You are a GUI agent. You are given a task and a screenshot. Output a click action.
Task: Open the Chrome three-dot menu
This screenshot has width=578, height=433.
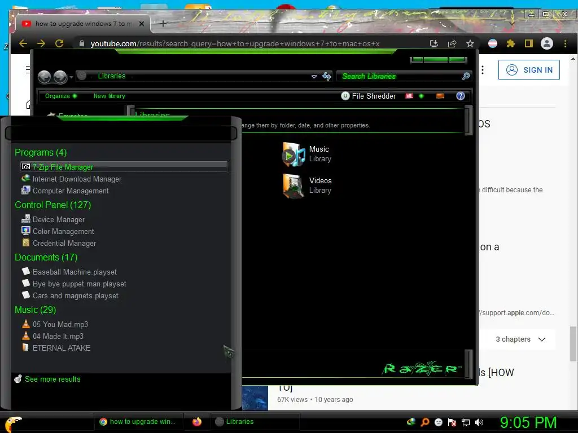click(x=565, y=43)
